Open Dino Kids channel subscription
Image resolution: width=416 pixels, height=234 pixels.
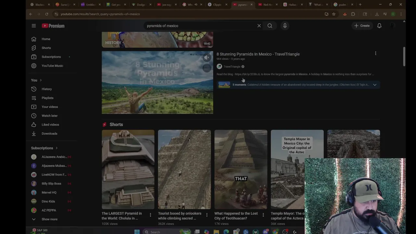click(x=48, y=201)
